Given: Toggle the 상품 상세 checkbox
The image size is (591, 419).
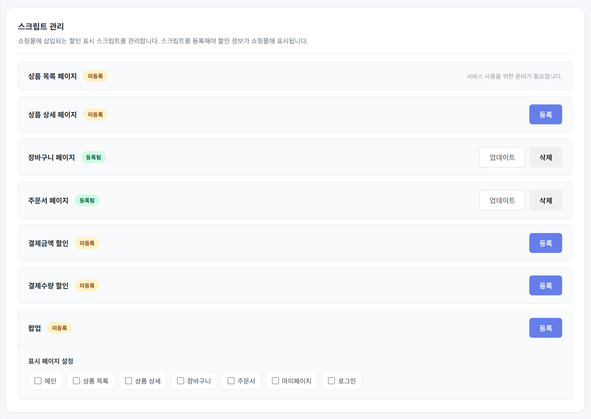Looking at the screenshot, I should click(x=129, y=381).
